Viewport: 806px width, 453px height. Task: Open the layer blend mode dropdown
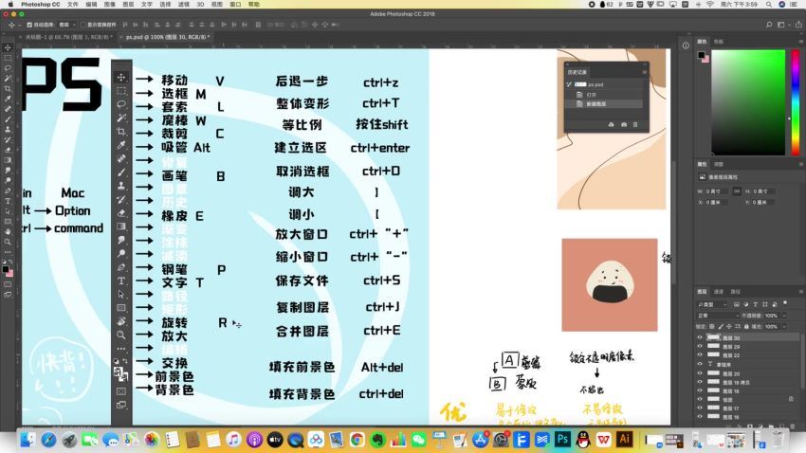coord(717,316)
